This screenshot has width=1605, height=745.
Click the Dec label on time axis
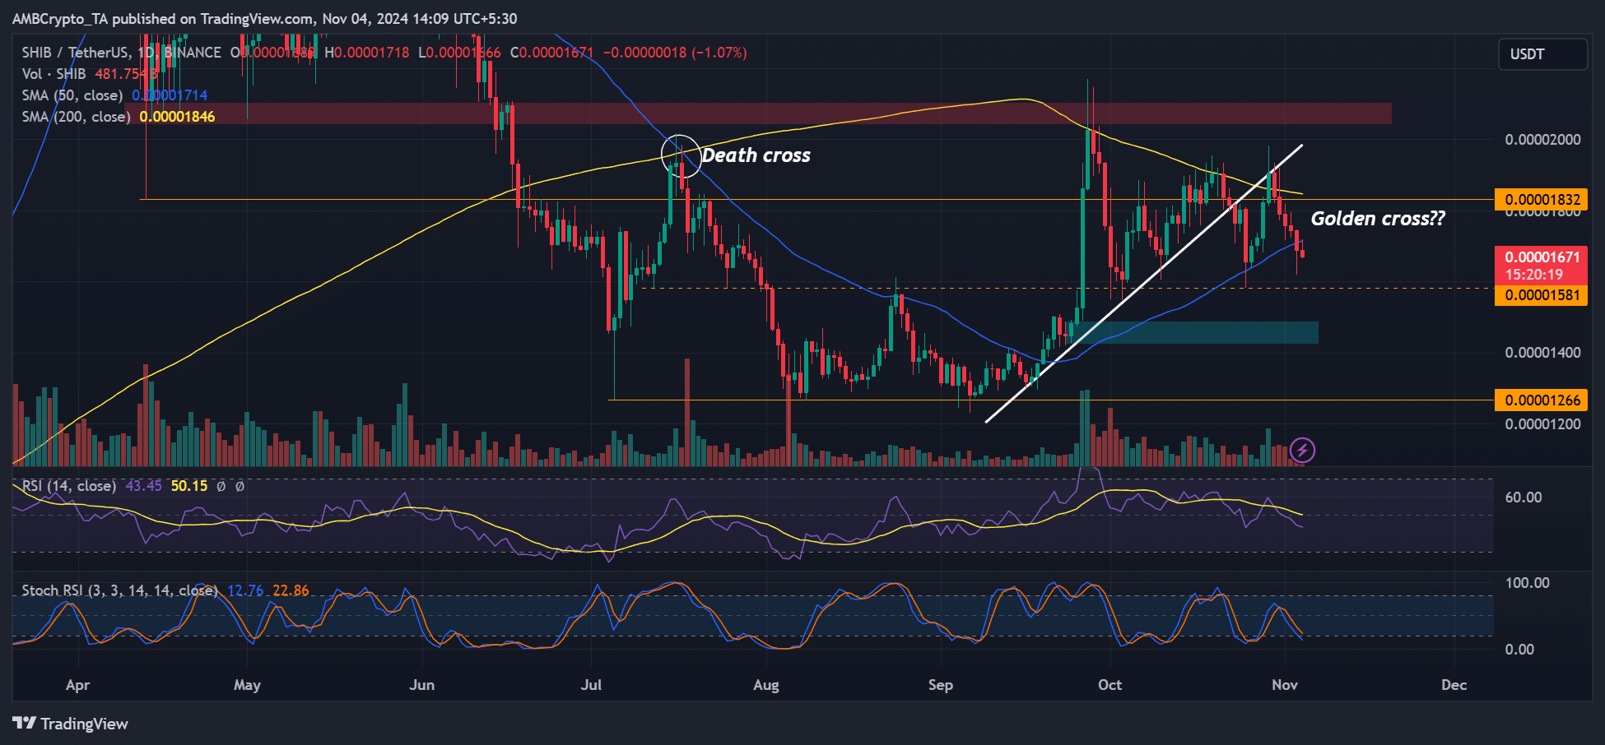pos(1454,685)
